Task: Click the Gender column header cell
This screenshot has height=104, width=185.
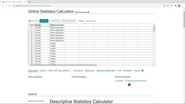Action: click(42, 25)
